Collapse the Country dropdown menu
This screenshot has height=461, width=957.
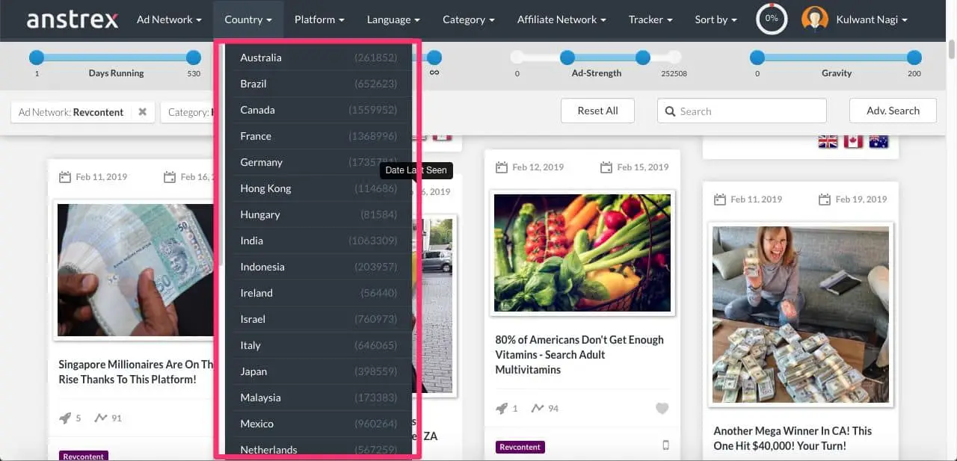pyautogui.click(x=248, y=19)
